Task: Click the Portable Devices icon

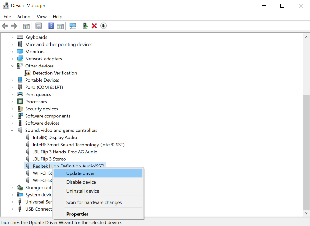Action: (20, 80)
